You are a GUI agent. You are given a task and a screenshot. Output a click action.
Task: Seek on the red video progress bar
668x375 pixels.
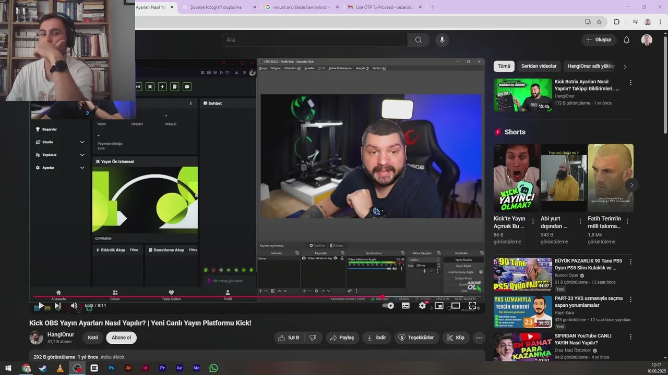point(257,297)
